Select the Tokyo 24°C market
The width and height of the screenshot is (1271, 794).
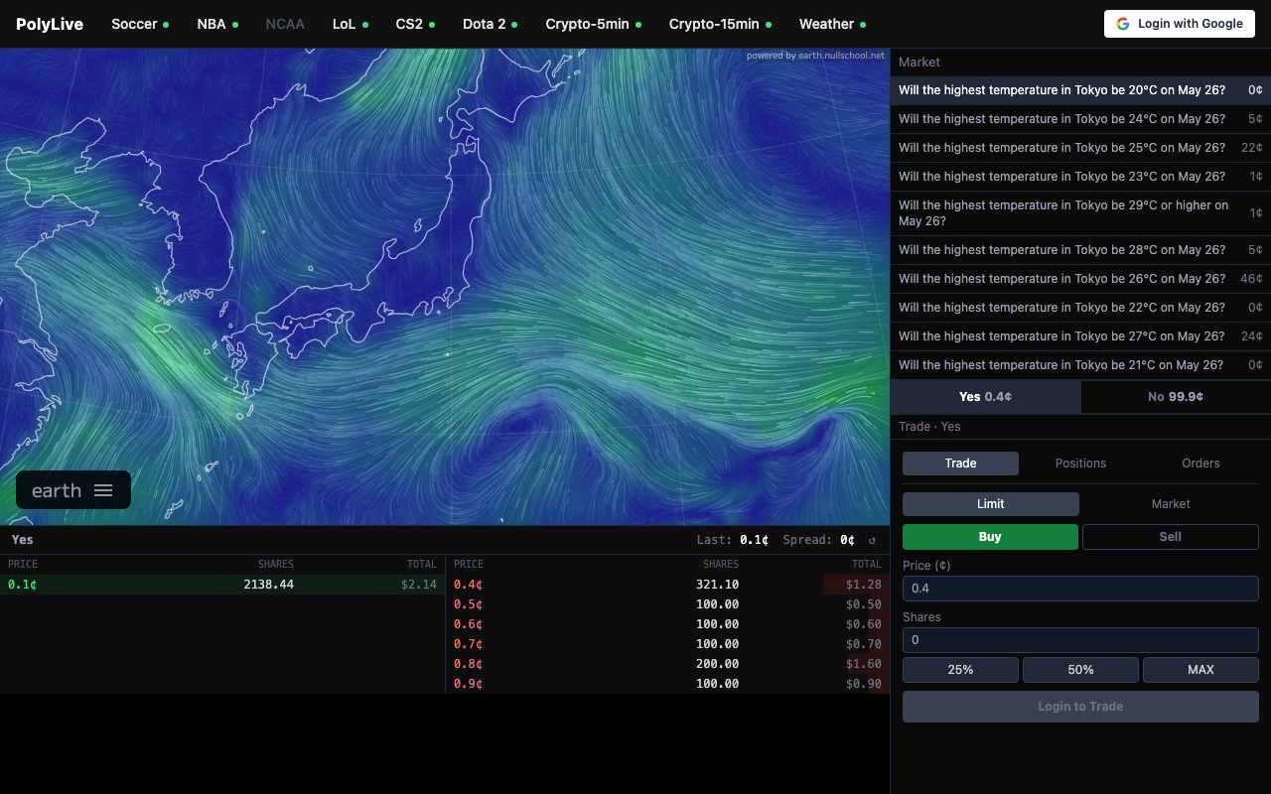pos(1080,119)
